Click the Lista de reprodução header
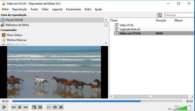195x111 pixels. pyautogui.click(x=14, y=15)
